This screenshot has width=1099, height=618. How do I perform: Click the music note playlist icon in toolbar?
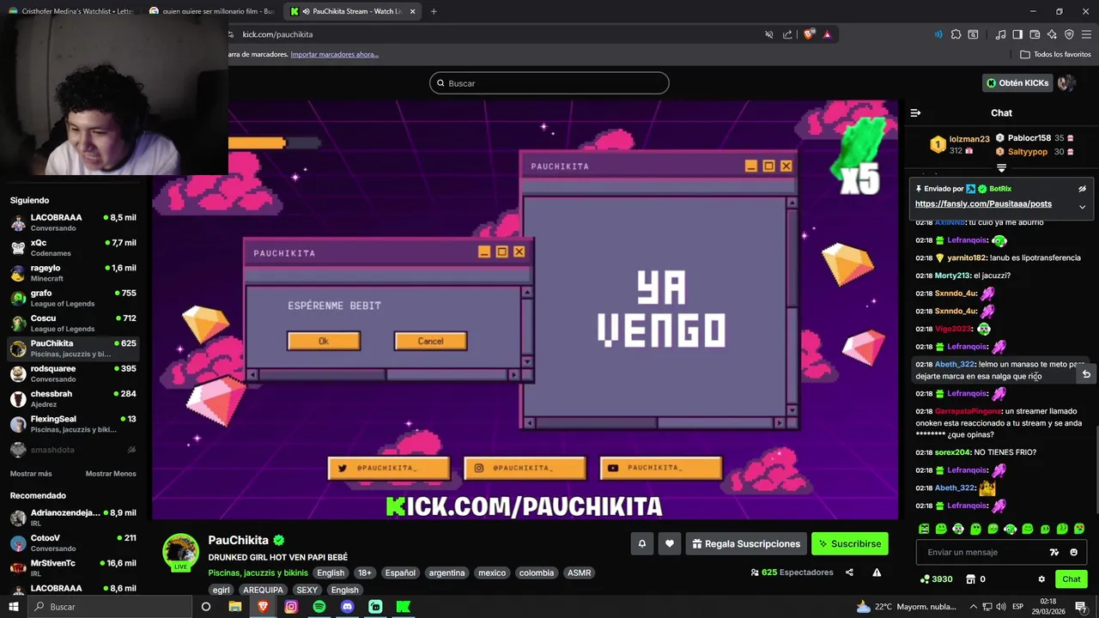tap(1000, 34)
